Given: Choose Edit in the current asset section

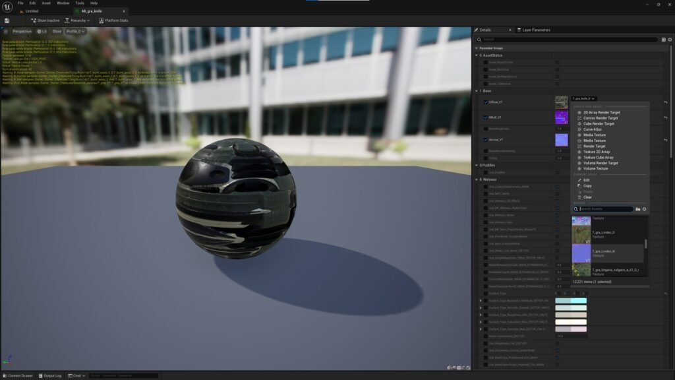Looking at the screenshot, I should tap(587, 180).
